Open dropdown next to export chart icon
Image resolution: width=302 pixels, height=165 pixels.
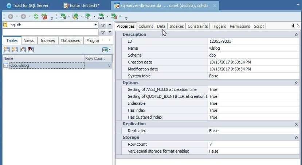[x=120, y=16]
